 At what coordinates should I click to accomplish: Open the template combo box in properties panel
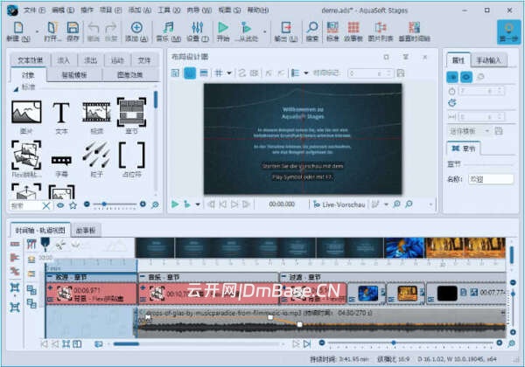coord(469,131)
